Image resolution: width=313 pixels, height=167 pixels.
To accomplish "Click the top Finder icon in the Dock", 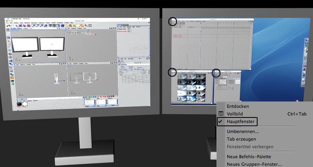I will click(307, 40).
